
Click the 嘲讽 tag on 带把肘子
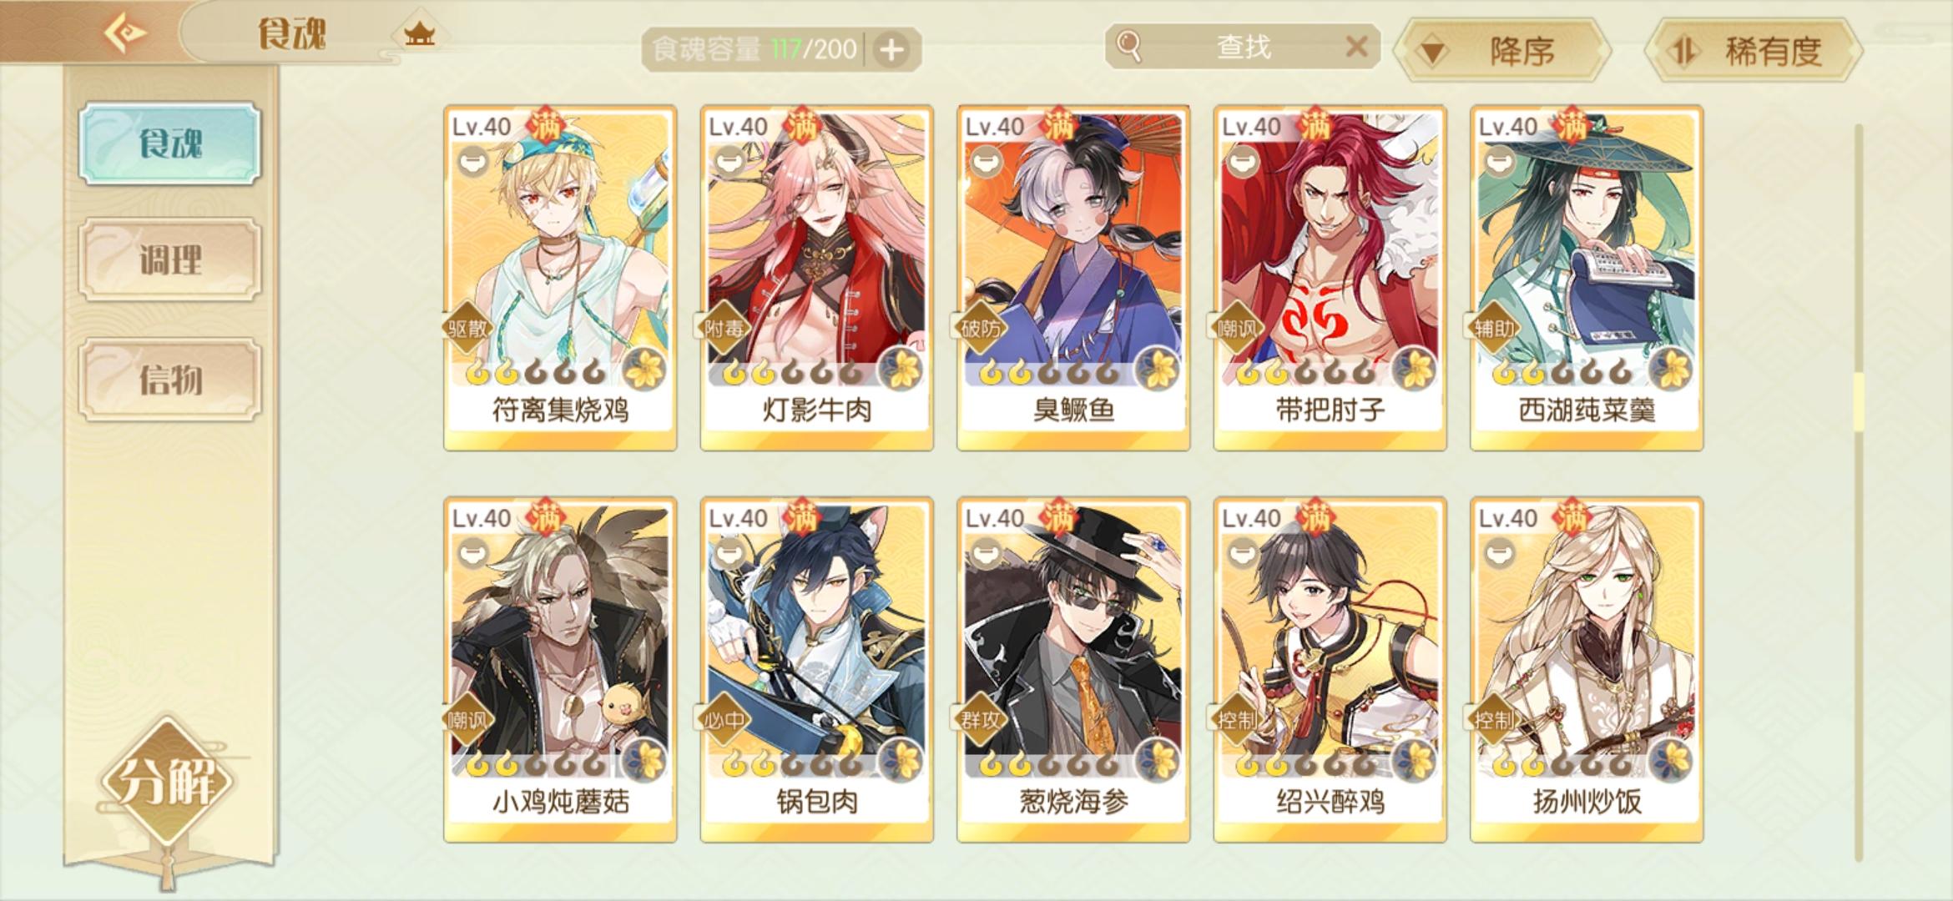tap(1236, 328)
